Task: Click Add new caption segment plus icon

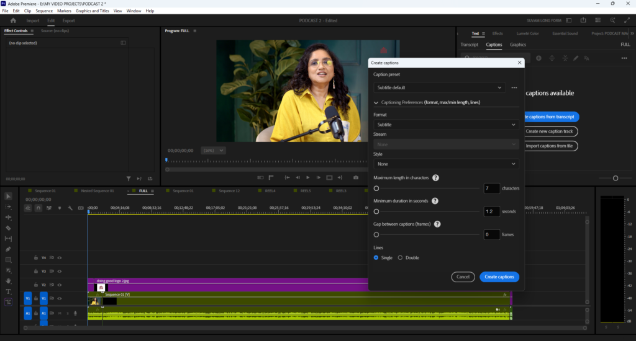Action: pyautogui.click(x=538, y=58)
